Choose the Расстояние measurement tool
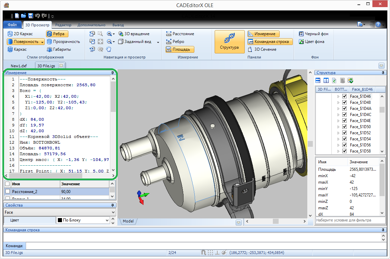Viewport: 390px width, 259px height. [x=180, y=34]
